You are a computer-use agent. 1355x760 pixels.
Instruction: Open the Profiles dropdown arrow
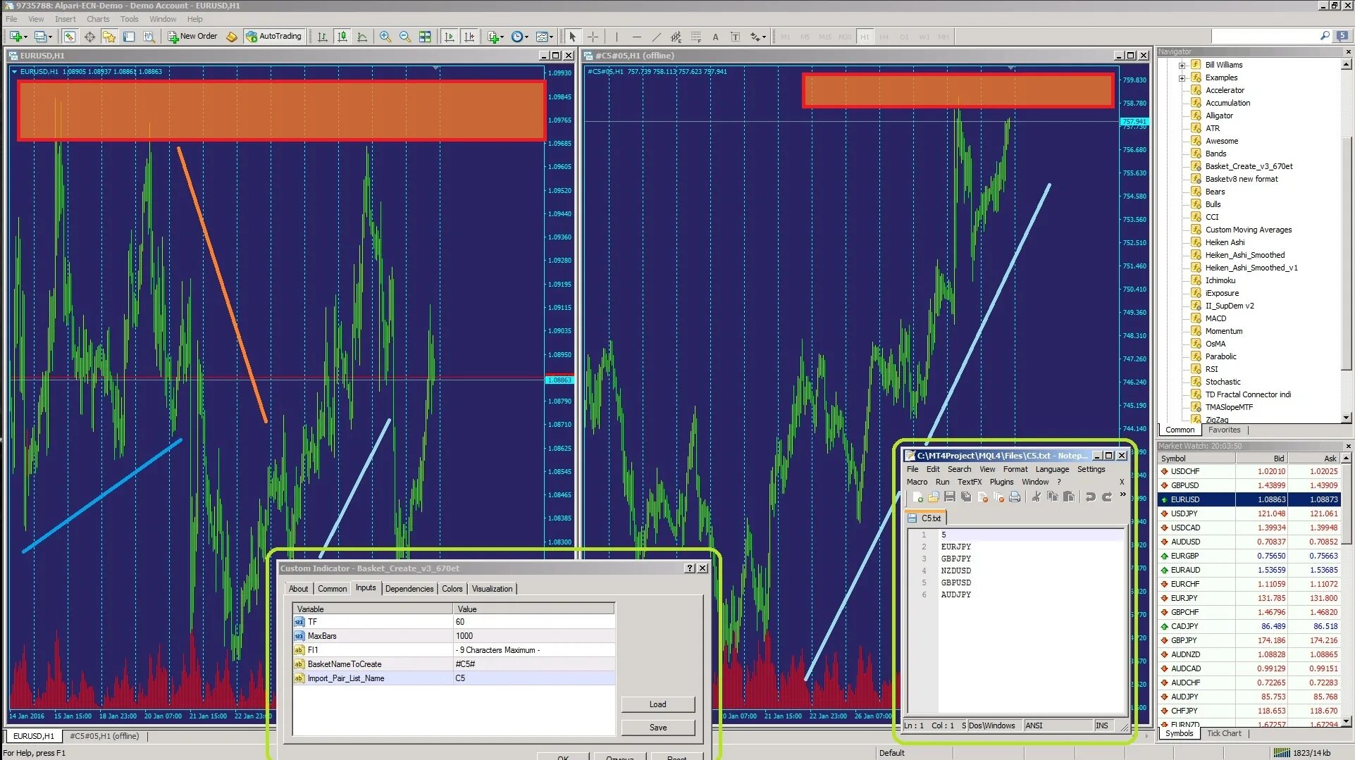[50, 37]
